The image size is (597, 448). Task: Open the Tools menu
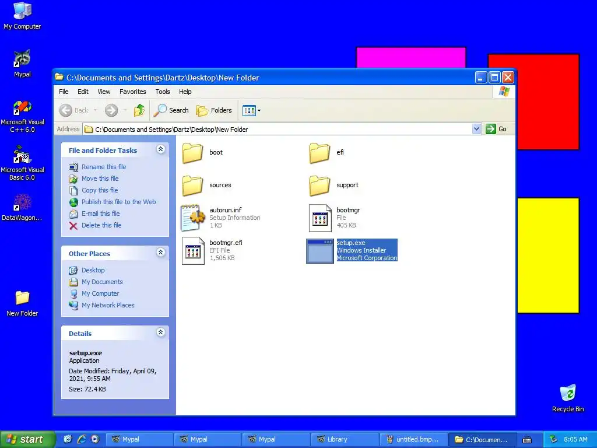162,92
